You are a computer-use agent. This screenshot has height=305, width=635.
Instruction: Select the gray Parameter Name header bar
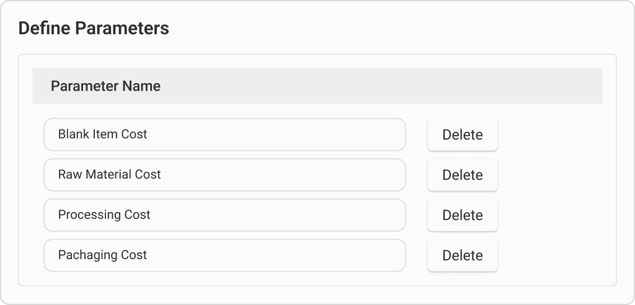coord(372,86)
